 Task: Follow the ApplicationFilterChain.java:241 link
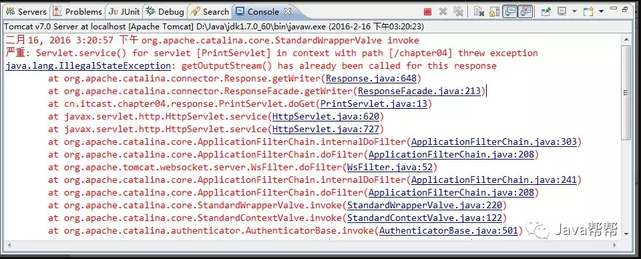(x=494, y=180)
